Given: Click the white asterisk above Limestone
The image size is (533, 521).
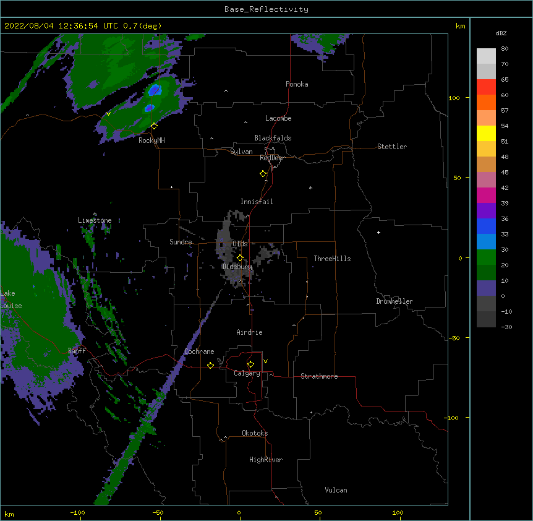Looking at the screenshot, I should (95, 214).
